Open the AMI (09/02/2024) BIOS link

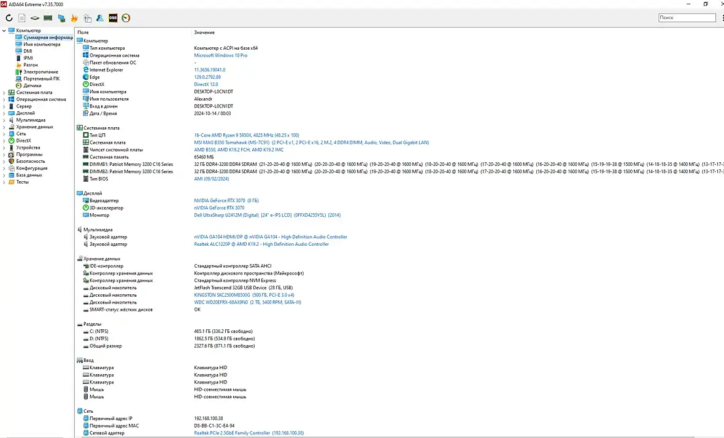point(212,179)
